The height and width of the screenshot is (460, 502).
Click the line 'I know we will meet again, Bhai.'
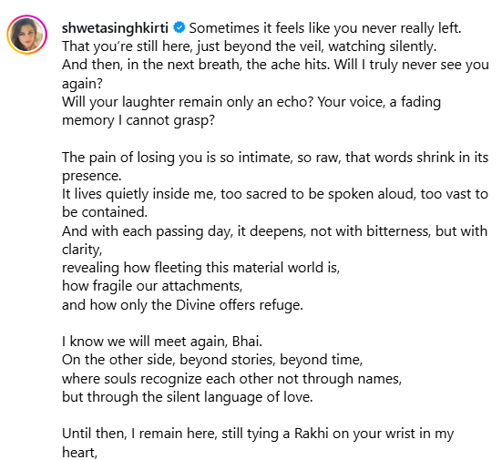pyautogui.click(x=162, y=342)
